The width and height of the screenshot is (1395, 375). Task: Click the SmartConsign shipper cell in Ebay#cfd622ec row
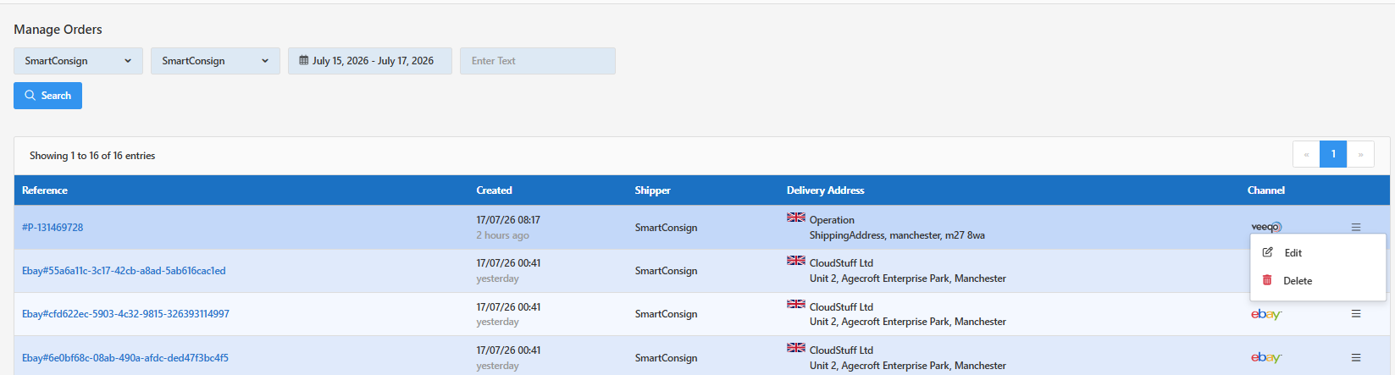[667, 314]
